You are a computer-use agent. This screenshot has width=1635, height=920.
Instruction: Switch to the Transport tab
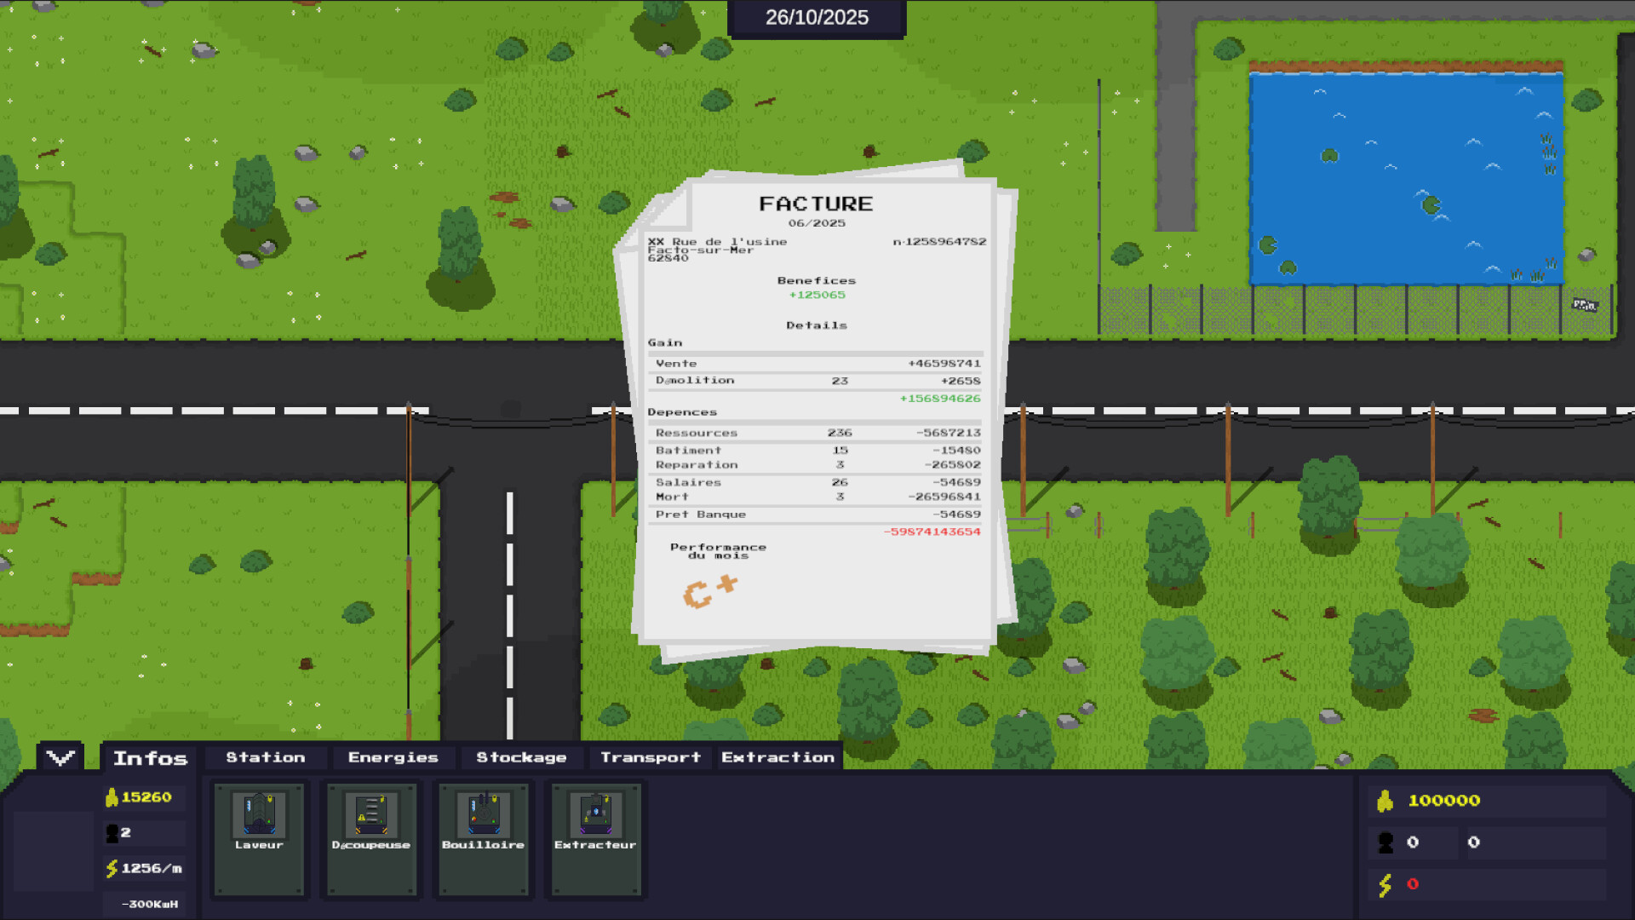[x=651, y=756]
